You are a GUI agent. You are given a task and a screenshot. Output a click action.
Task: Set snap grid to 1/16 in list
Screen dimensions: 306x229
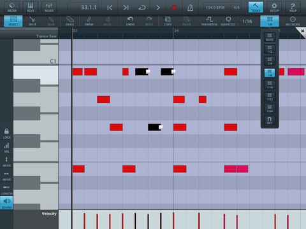click(270, 85)
